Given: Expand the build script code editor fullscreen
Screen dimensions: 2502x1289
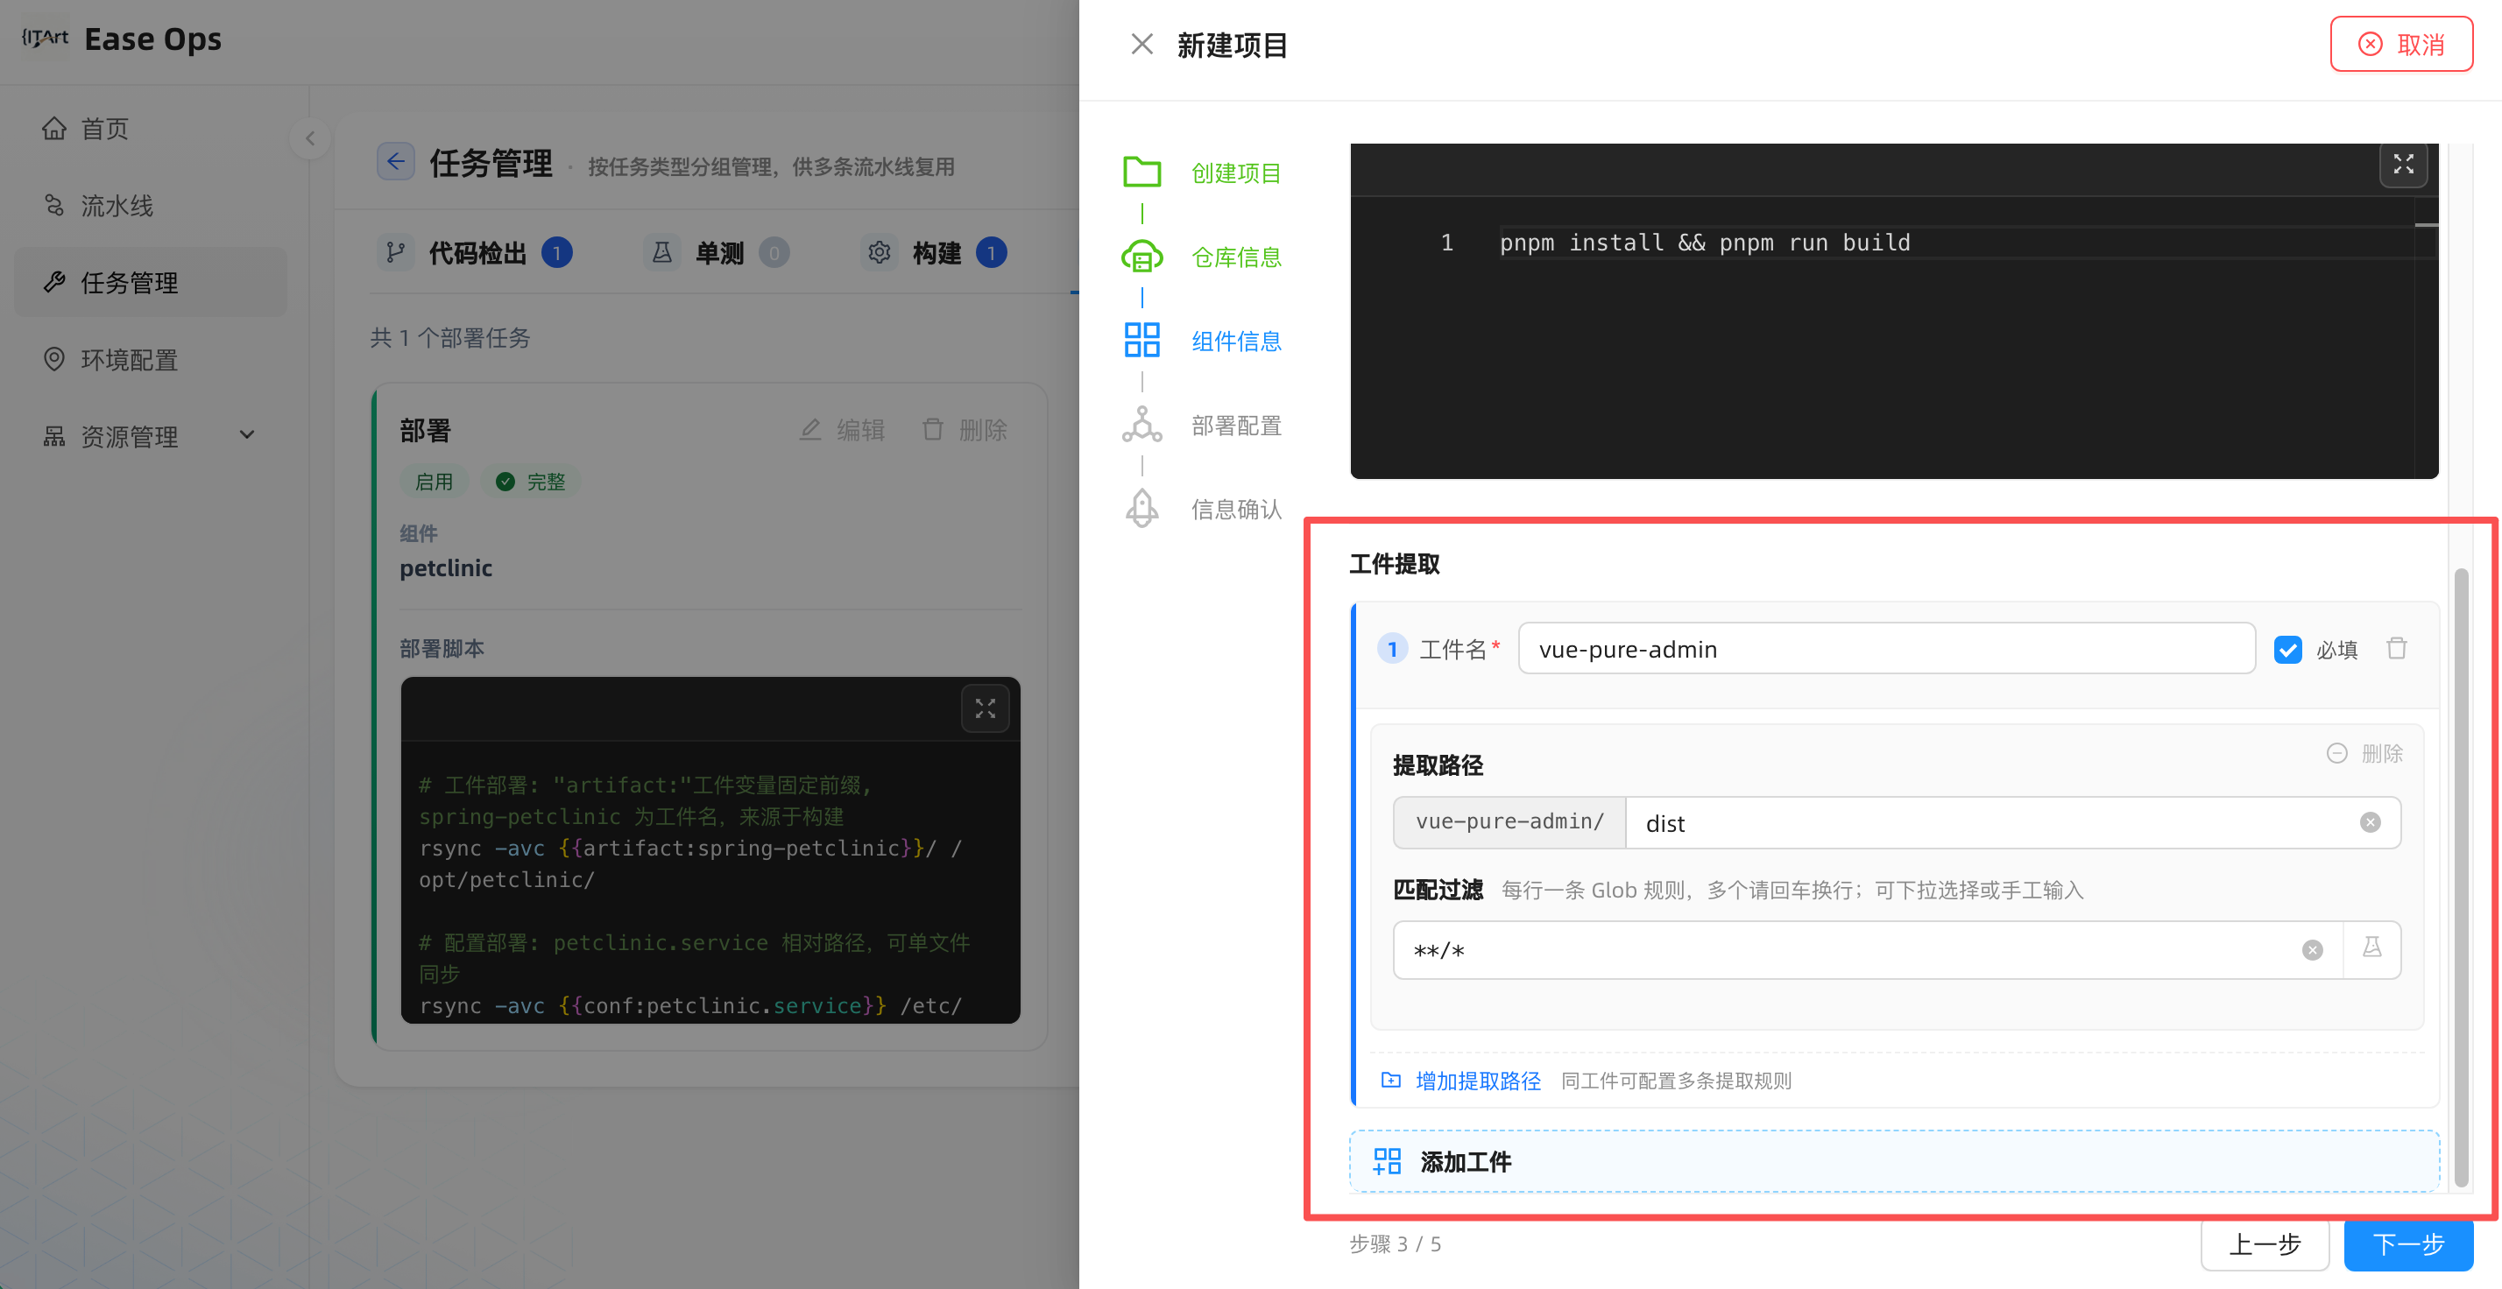Looking at the screenshot, I should coord(2403,164).
